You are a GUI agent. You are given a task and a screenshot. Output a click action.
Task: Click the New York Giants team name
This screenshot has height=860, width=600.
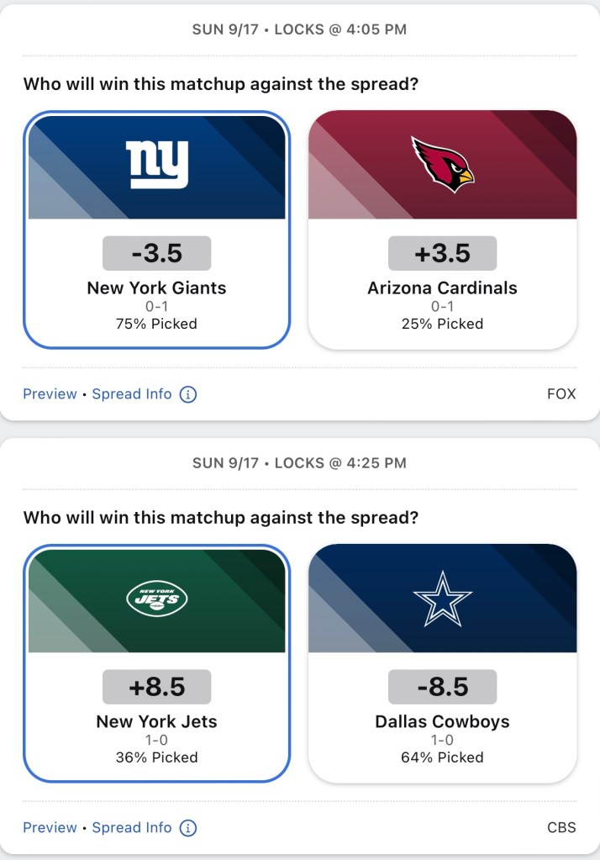coord(157,288)
